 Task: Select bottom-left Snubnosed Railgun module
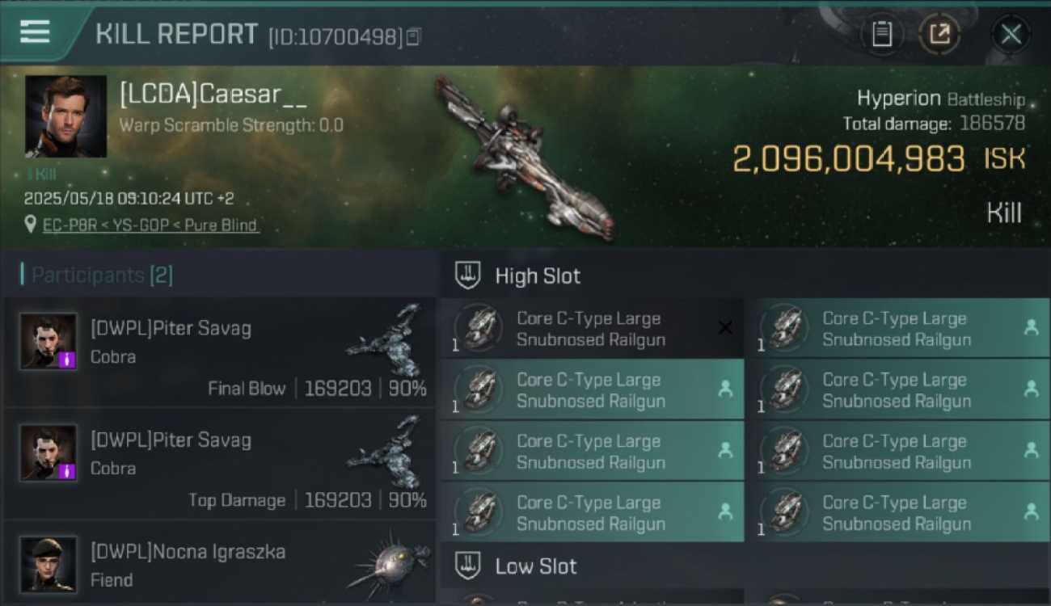point(592,513)
